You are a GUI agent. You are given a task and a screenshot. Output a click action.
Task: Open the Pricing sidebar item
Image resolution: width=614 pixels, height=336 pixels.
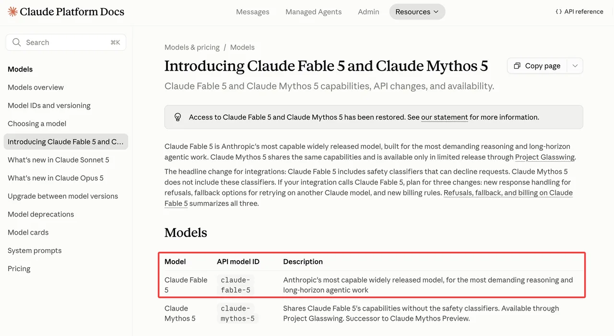pyautogui.click(x=19, y=269)
